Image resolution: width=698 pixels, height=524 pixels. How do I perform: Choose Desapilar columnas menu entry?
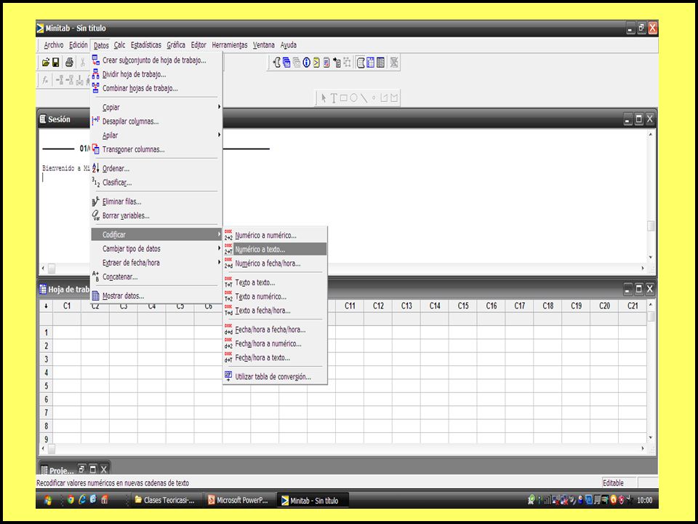point(156,122)
